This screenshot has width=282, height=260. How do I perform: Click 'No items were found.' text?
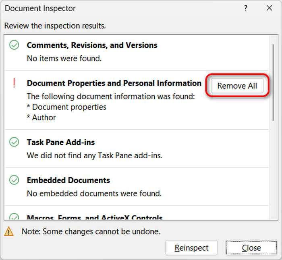coord(64,59)
